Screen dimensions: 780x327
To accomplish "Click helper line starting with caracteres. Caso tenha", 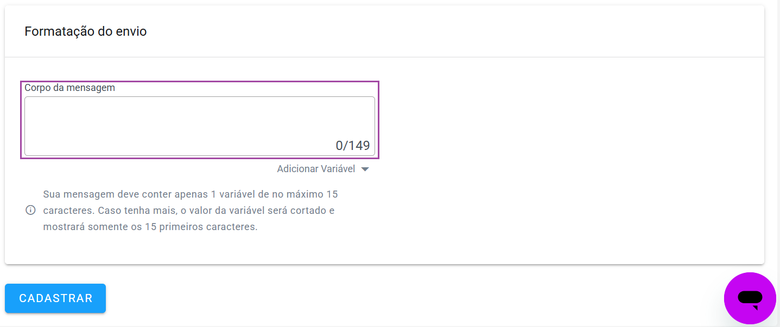I will coord(188,210).
